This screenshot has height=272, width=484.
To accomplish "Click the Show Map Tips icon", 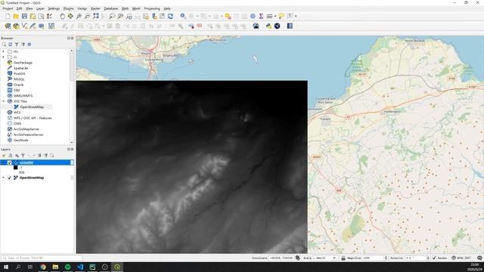I will [281, 16].
